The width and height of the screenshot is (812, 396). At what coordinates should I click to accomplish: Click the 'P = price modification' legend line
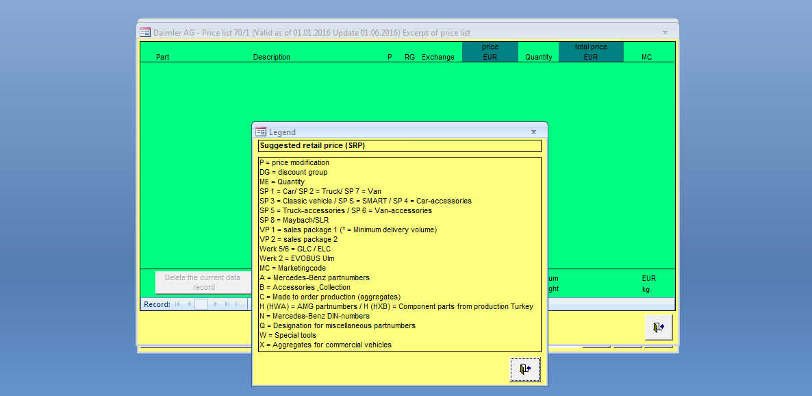coord(294,163)
